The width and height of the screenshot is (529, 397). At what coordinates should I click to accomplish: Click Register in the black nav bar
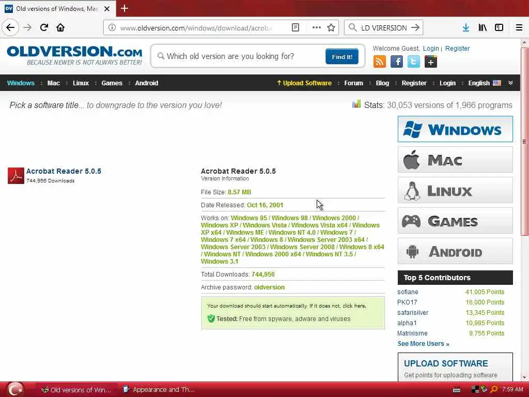click(x=414, y=83)
